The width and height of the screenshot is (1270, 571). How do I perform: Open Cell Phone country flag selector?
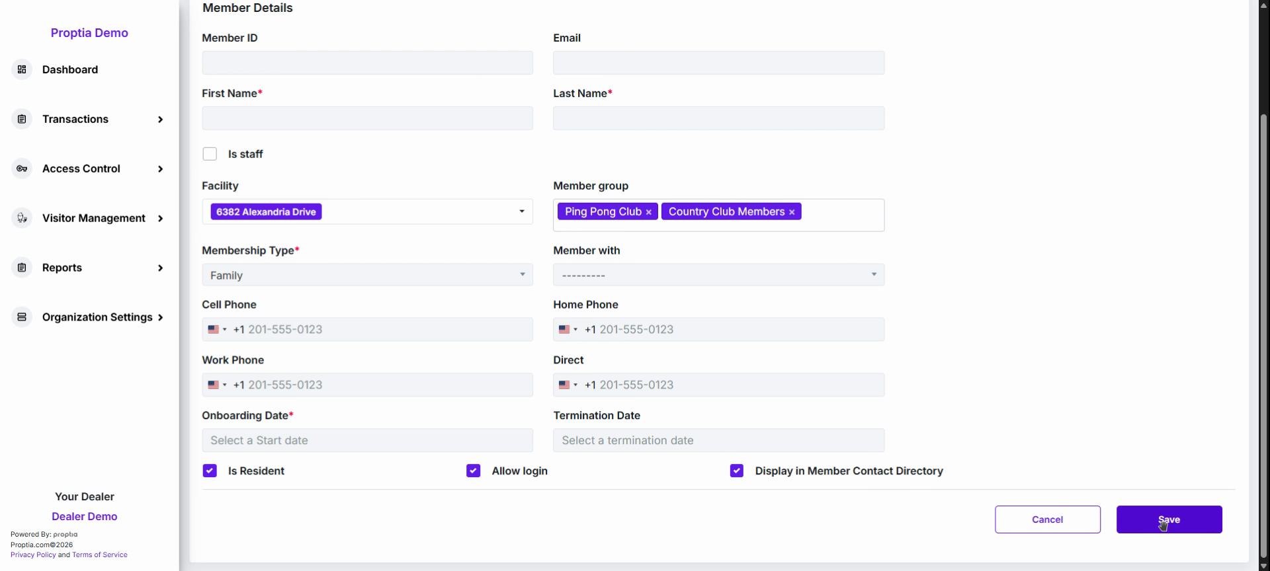[x=217, y=329]
